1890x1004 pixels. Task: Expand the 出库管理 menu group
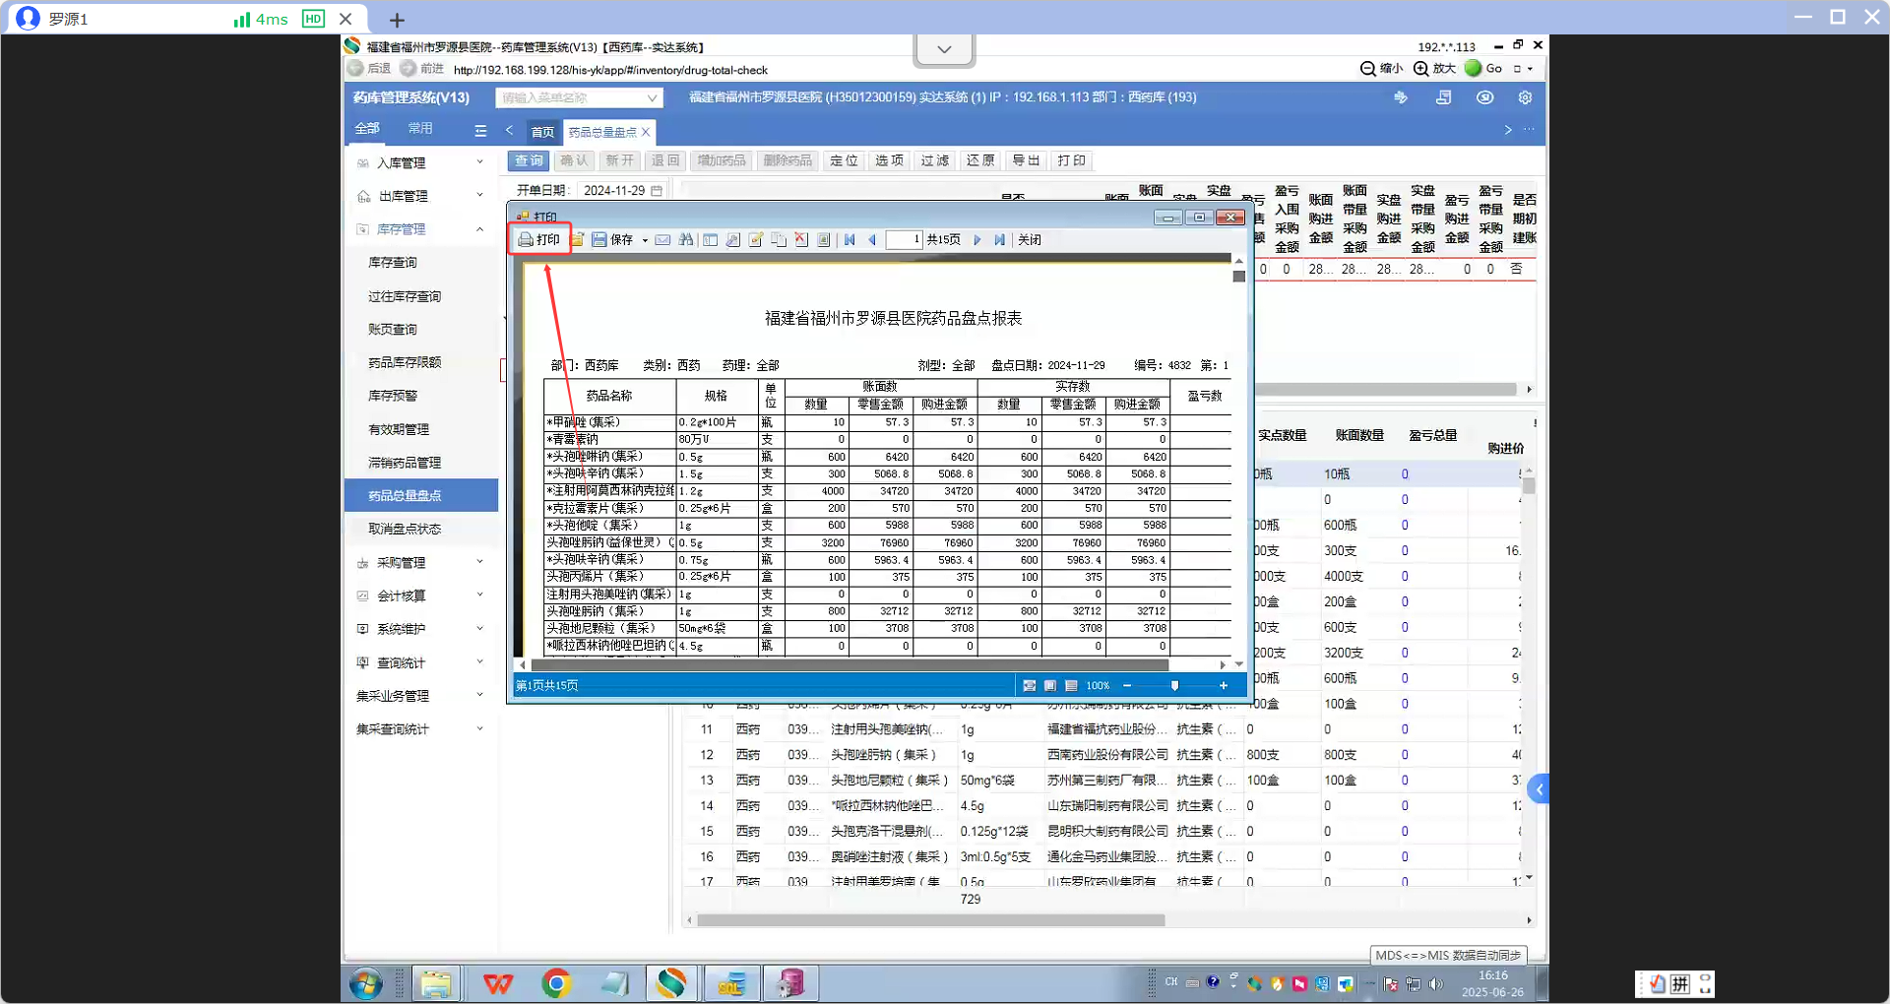pyautogui.click(x=421, y=196)
